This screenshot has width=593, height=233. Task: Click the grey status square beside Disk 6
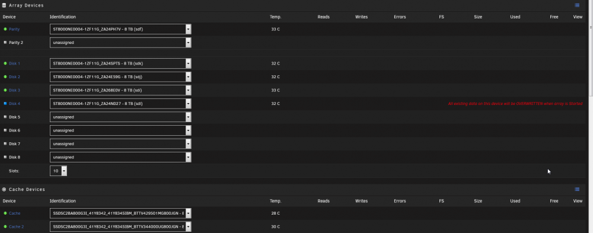pos(5,130)
